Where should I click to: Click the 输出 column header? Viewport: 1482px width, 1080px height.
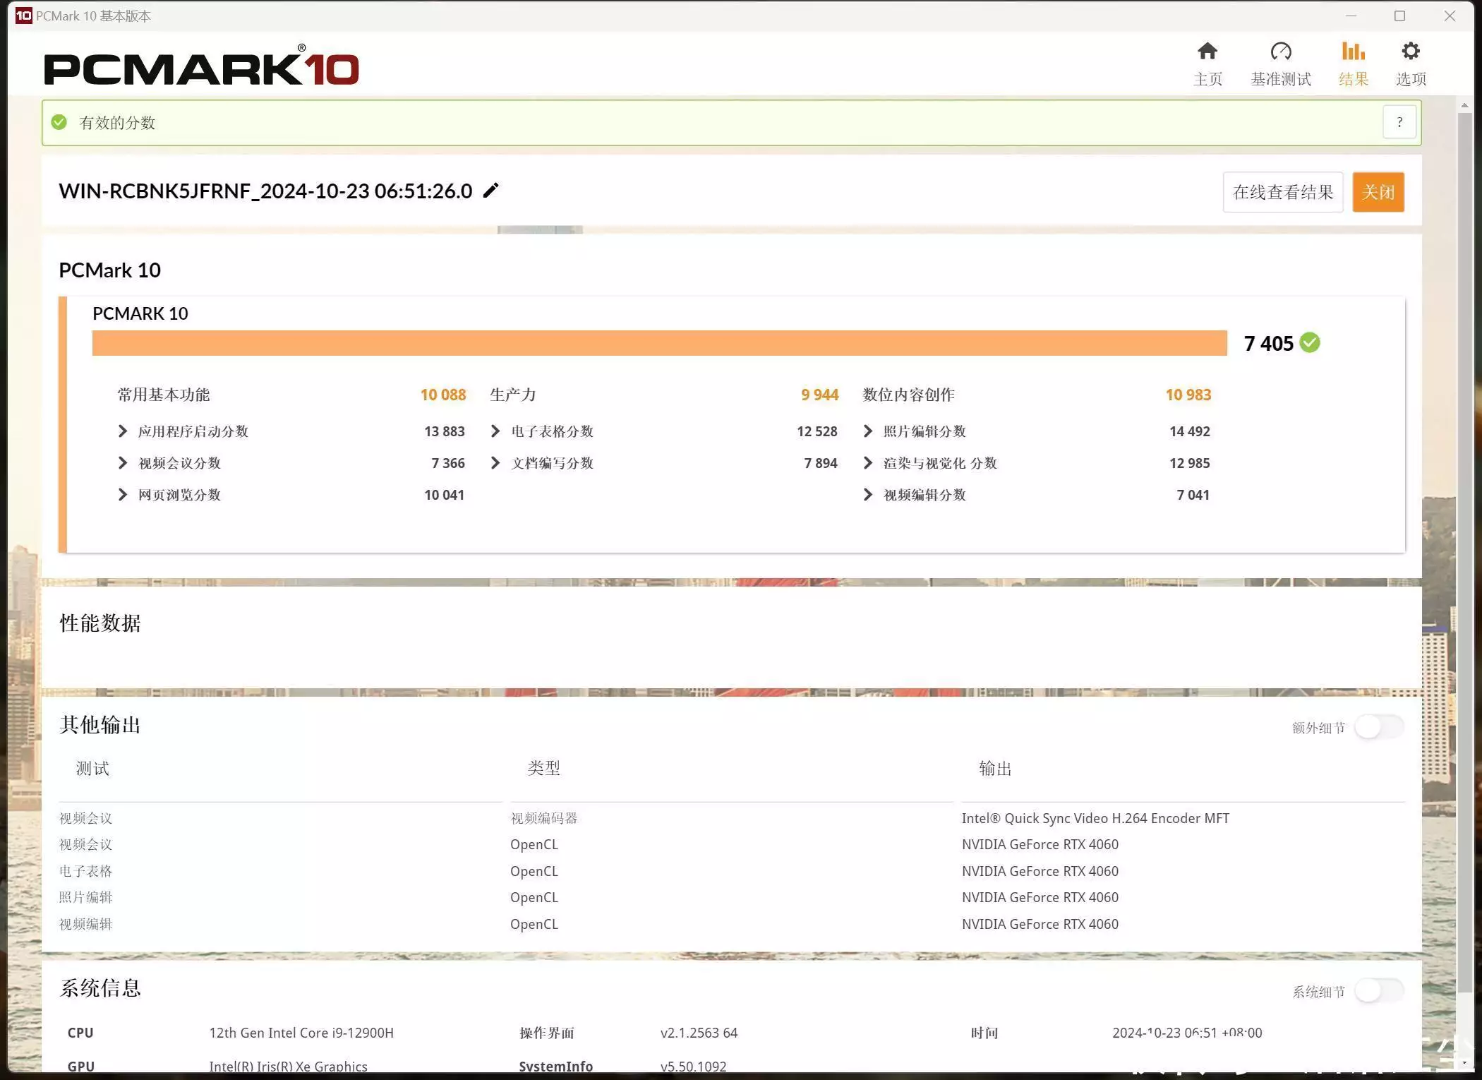[x=995, y=769]
